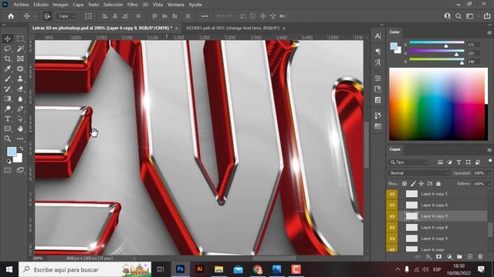The image size is (494, 277).
Task: Toggle lock transparent pixels
Action: pyautogui.click(x=404, y=184)
